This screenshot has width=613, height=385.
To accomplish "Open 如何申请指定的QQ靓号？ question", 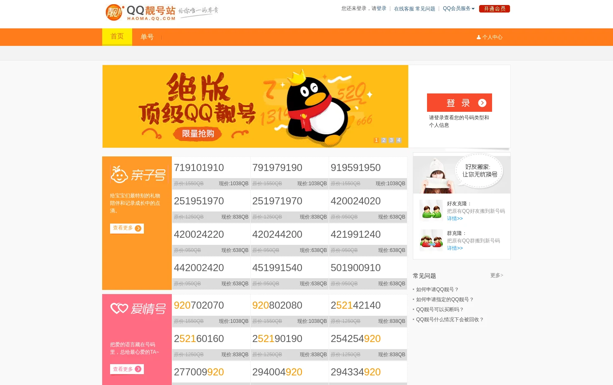I will click(445, 299).
